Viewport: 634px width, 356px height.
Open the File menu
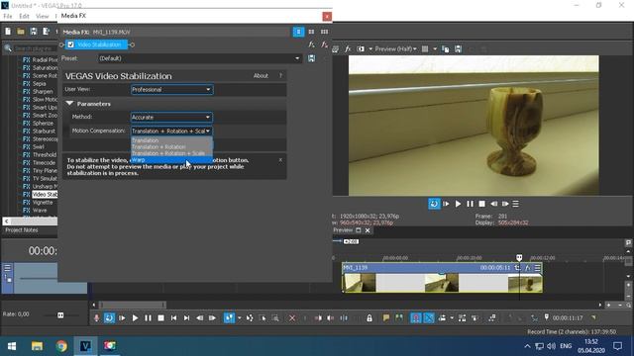coord(8,16)
